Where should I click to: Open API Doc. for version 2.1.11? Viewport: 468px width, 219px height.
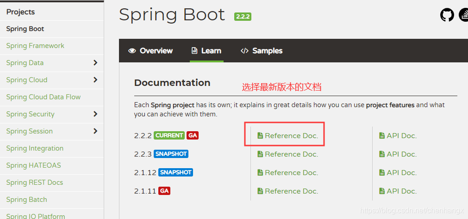[398, 191]
